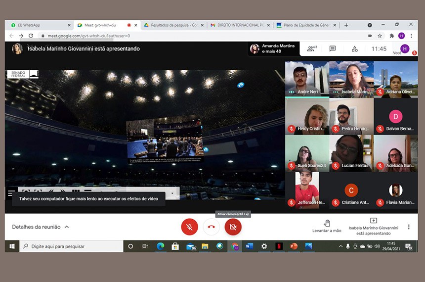Open Netflix from the taskbar
This screenshot has height=282, width=425.
coord(279,246)
